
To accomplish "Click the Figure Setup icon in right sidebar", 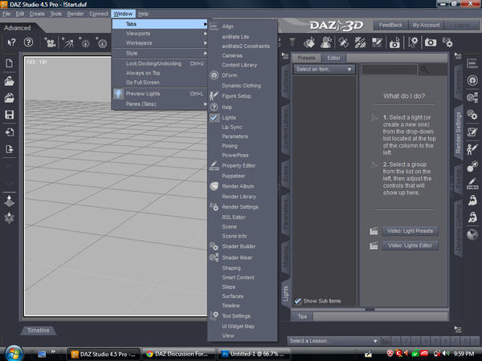I will click(x=472, y=149).
